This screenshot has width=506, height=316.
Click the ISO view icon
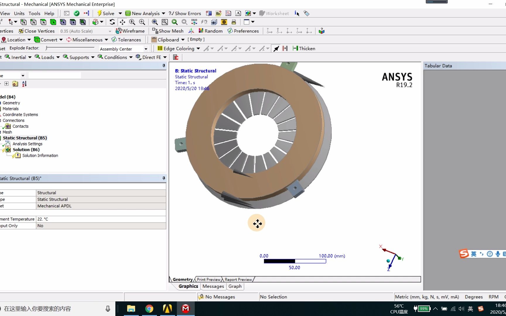pyautogui.click(x=194, y=22)
